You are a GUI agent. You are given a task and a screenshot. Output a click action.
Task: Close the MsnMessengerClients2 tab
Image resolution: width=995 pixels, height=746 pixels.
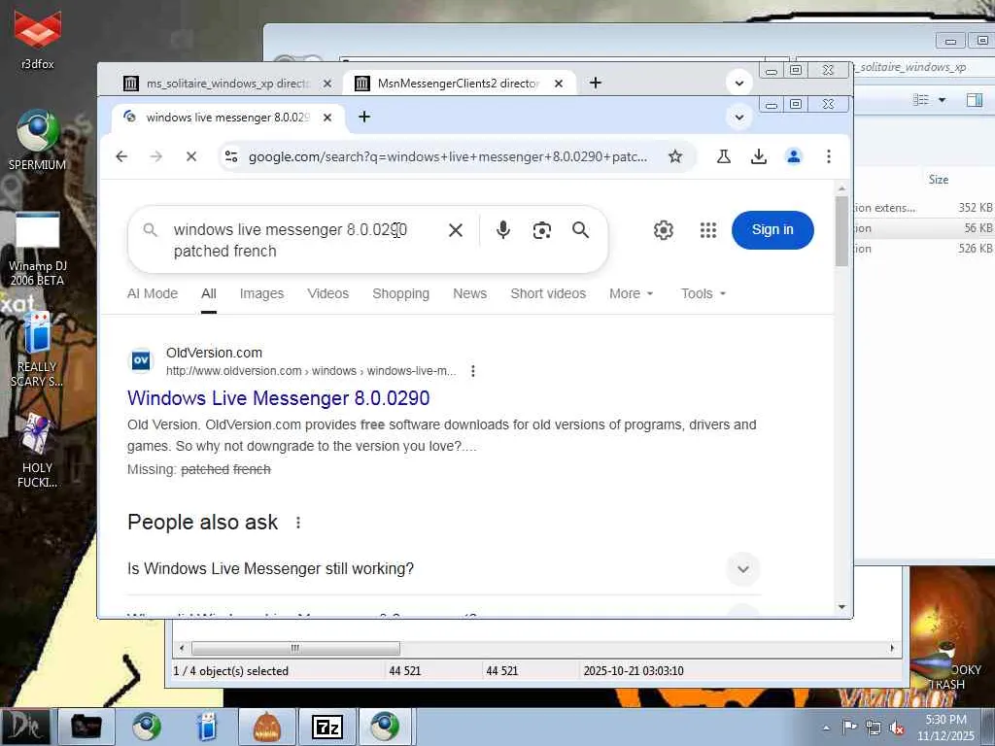tap(559, 84)
